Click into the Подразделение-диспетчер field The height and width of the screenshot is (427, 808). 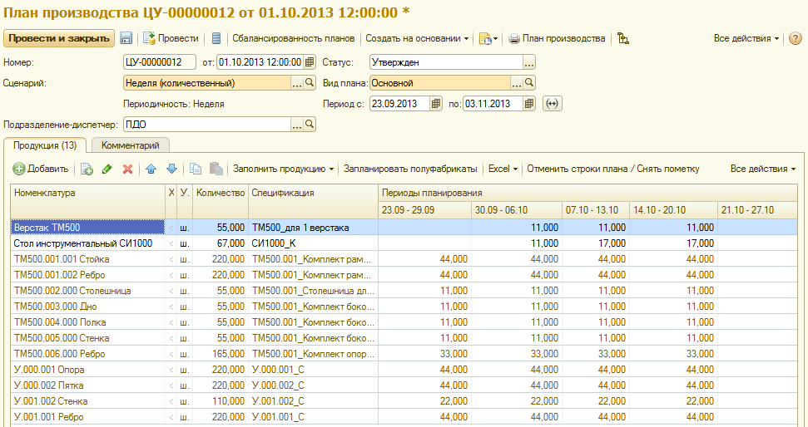pos(206,125)
